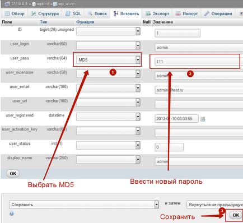Image resolution: width=243 pixels, height=223 pixels.
Task: Click the Поиск magnifier icon
Action: tap(90, 13)
